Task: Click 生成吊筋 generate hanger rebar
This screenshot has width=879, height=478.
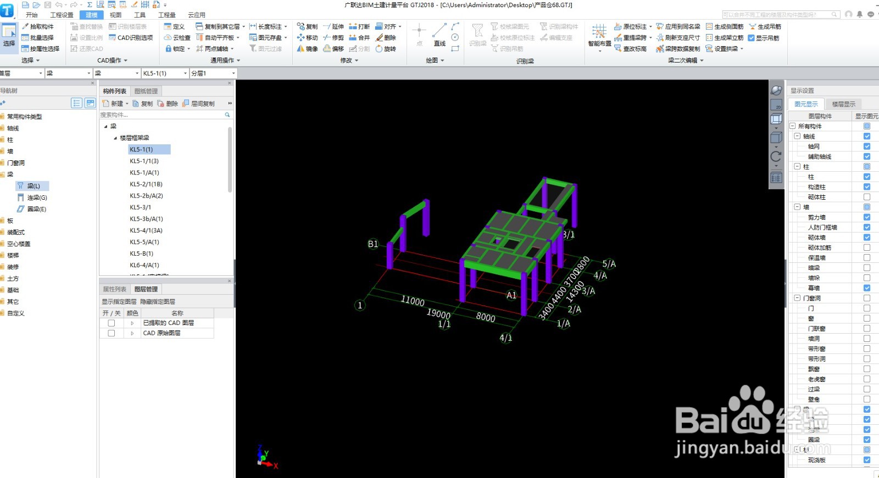Action: click(x=764, y=26)
